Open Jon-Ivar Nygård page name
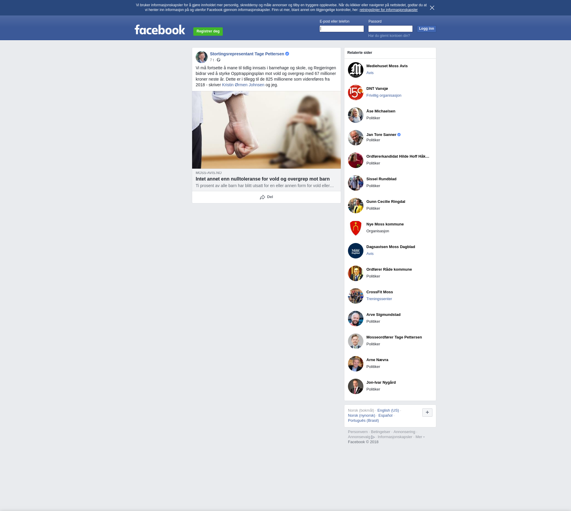 381,383
